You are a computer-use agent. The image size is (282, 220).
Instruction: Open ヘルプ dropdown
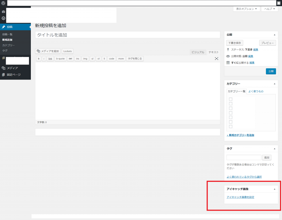click(x=270, y=9)
